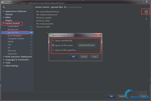The image size is (151, 101).
Task: Click Cancel in Ignore Unversioned Files dialog
Action: [84, 57]
